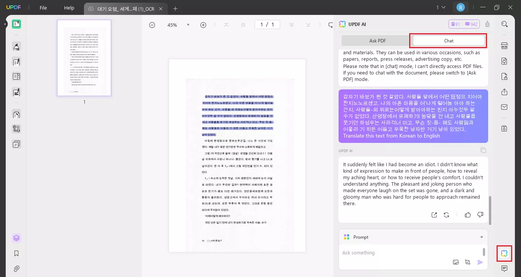Open search in the right sidebar

click(x=504, y=24)
